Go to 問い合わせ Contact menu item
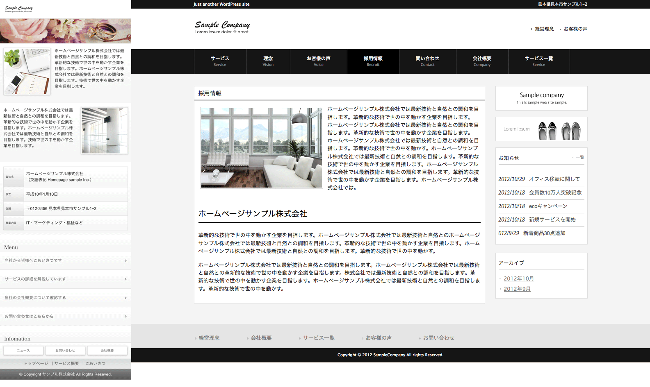This screenshot has height=387, width=650. point(427,61)
